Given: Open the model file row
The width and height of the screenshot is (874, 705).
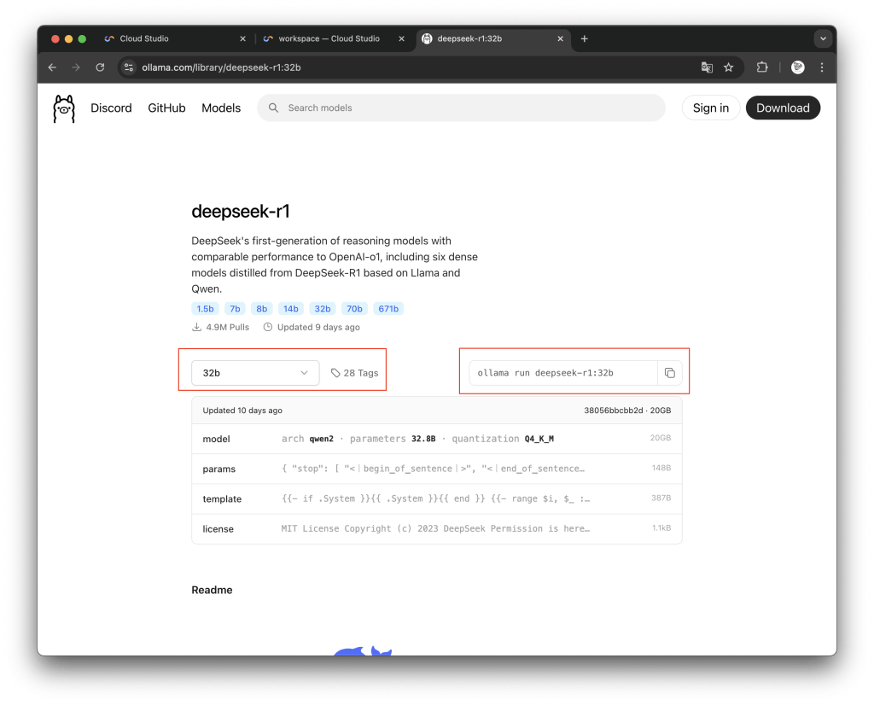Looking at the screenshot, I should (436, 439).
